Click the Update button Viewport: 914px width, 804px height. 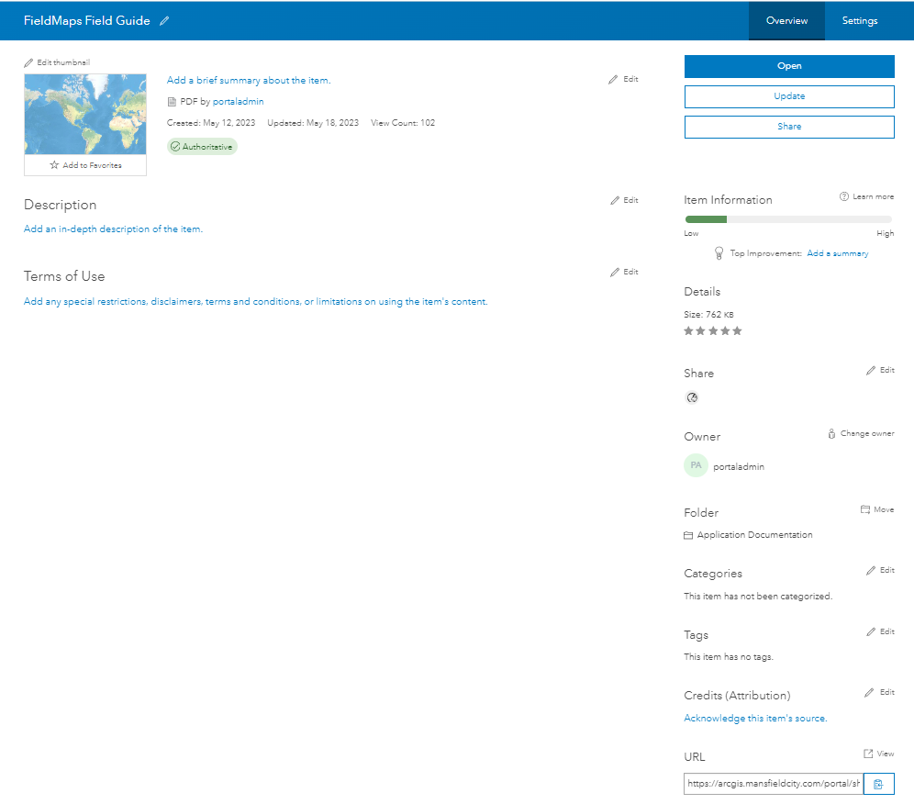[789, 96]
